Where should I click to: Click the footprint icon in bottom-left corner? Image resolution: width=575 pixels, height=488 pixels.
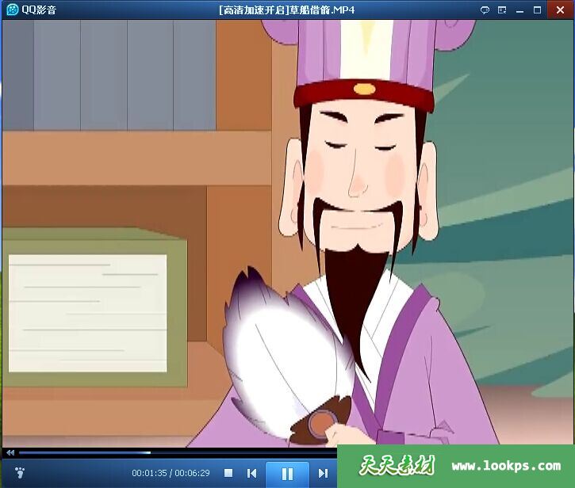[x=20, y=473]
